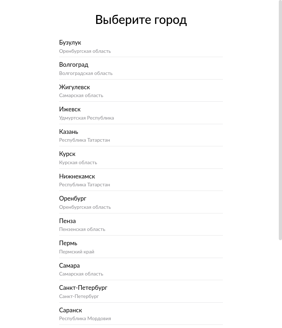Click the Удмуртская Республика region label

(87, 118)
